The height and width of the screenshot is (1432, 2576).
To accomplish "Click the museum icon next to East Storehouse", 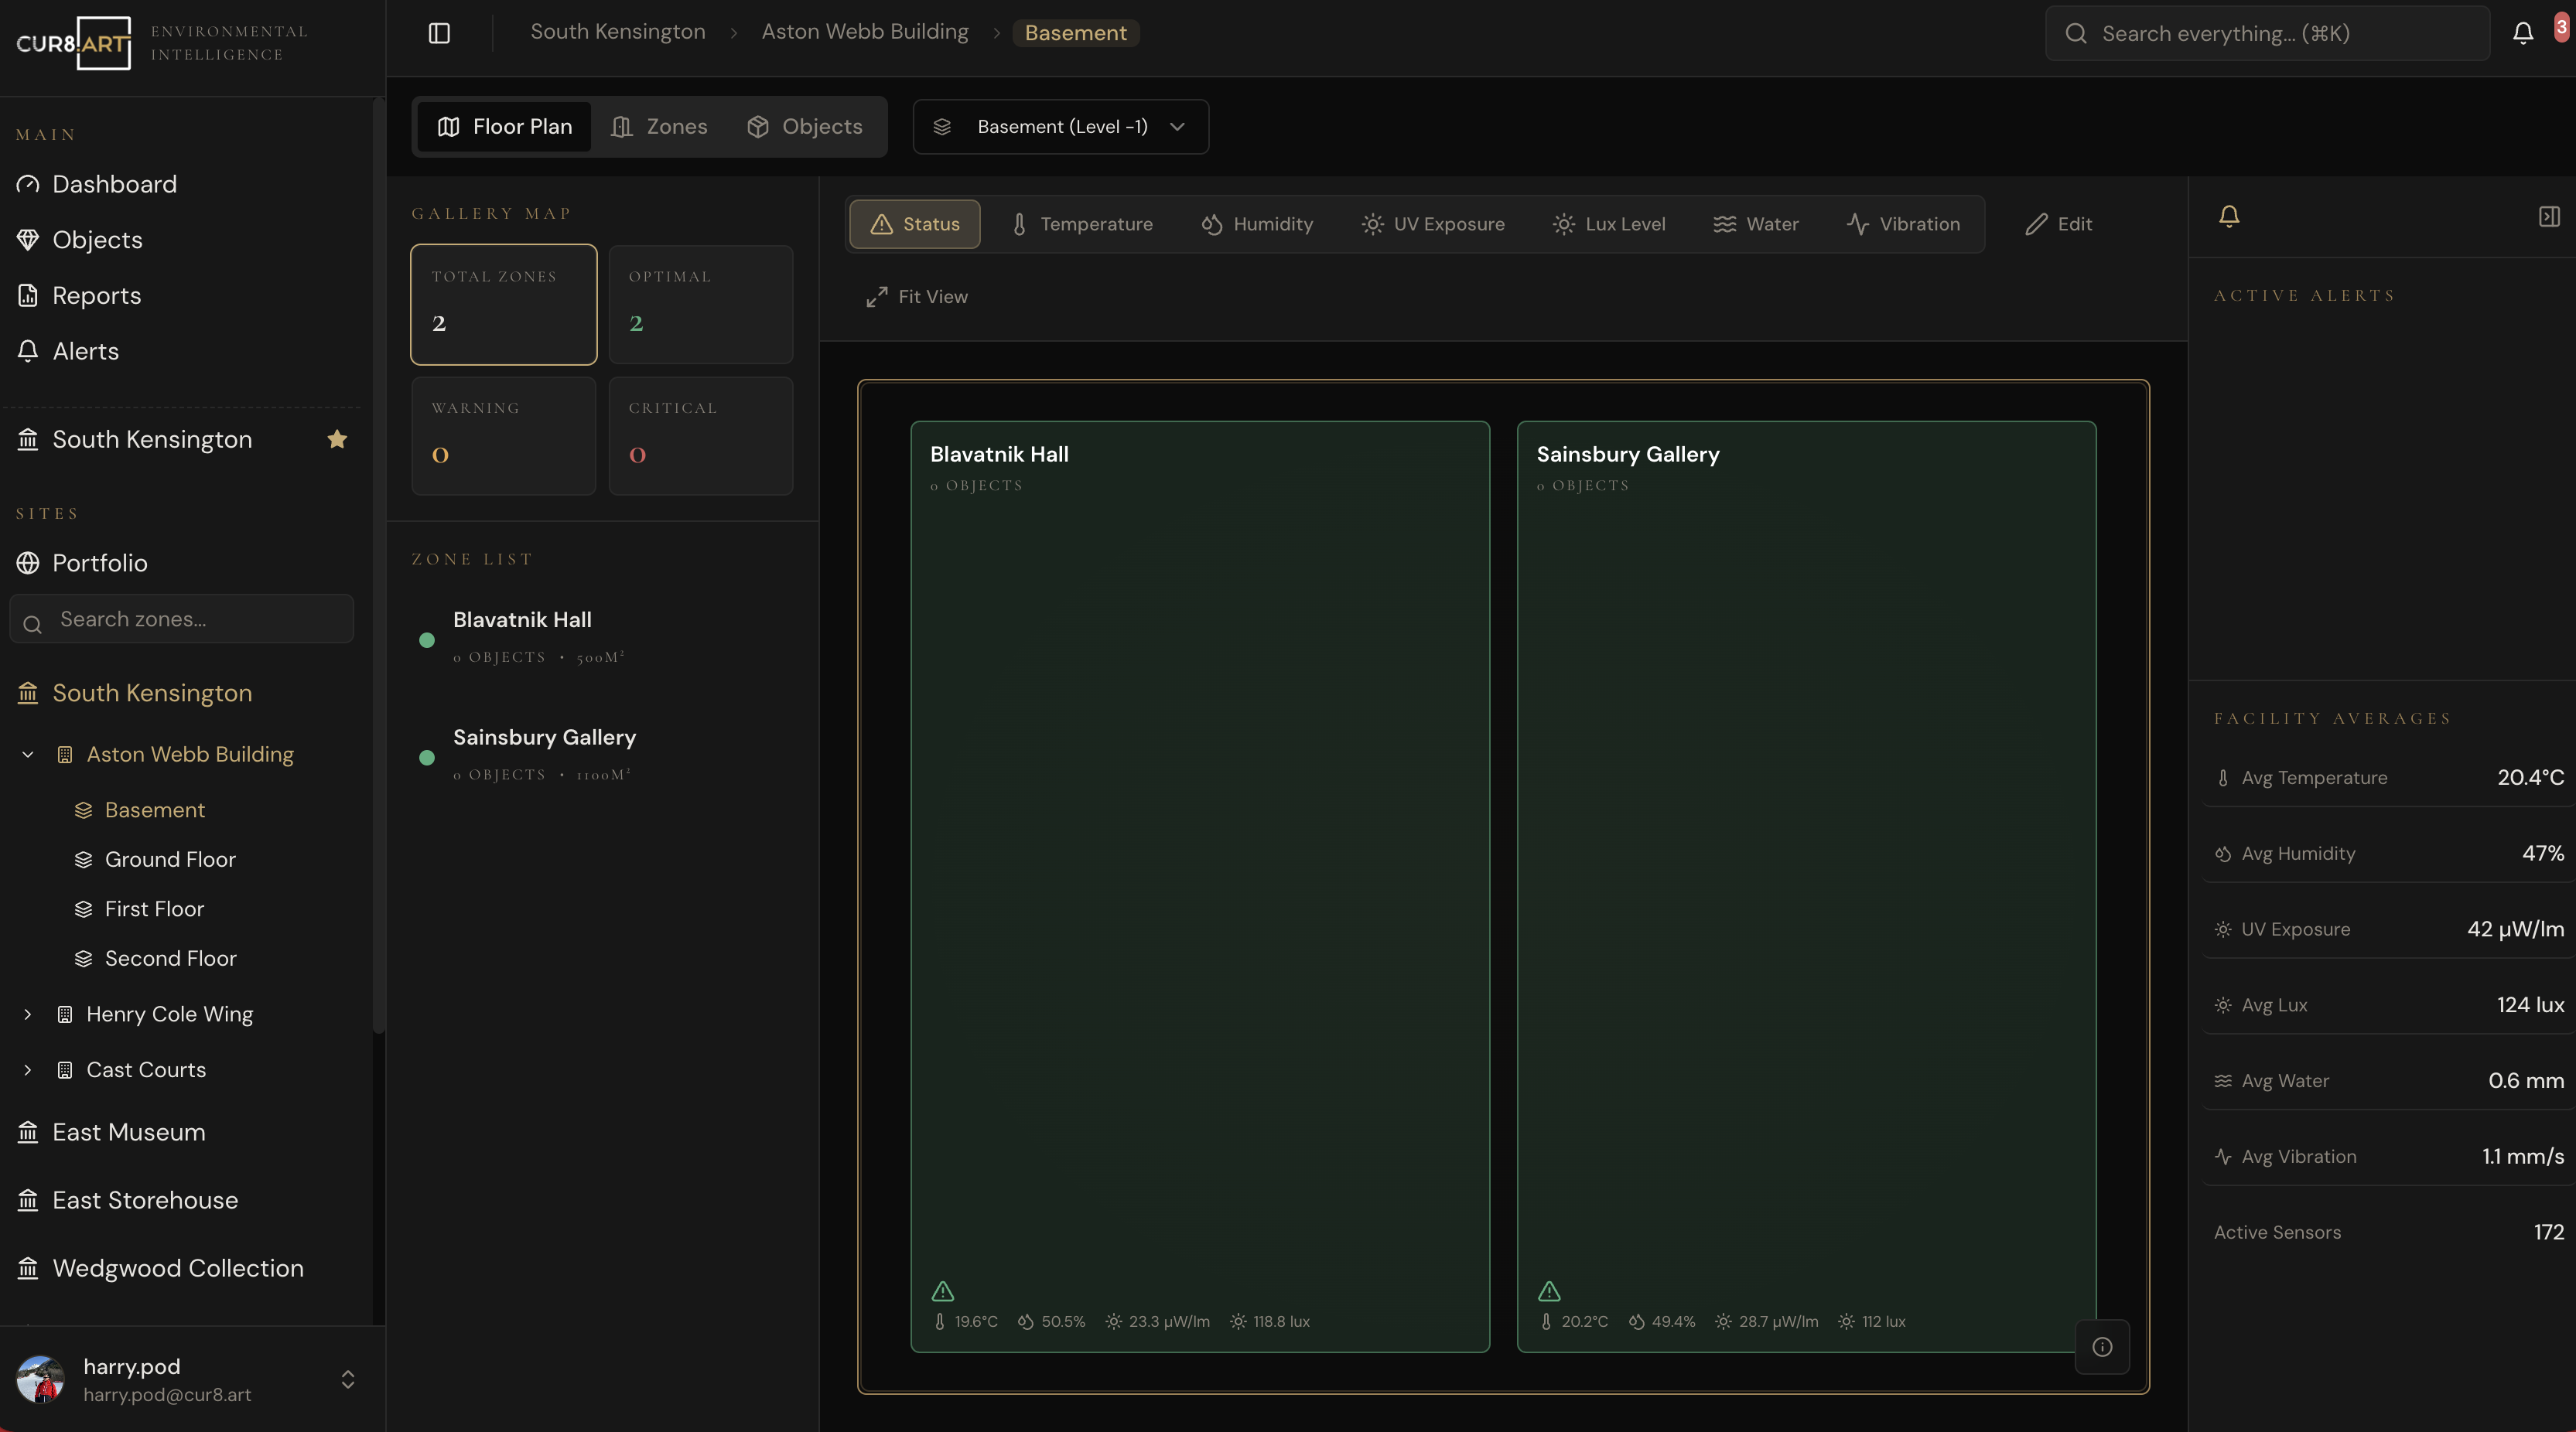I will point(28,1200).
